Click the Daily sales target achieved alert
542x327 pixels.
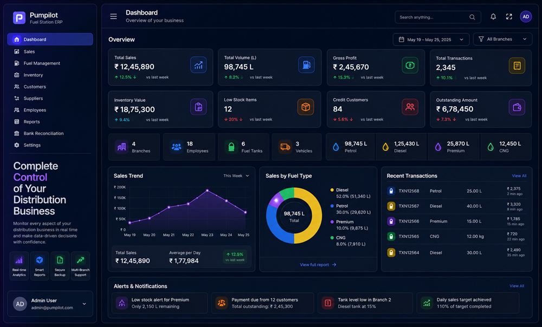468,303
